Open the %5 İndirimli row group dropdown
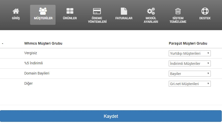The width and height of the screenshot is (222, 132). (190, 64)
